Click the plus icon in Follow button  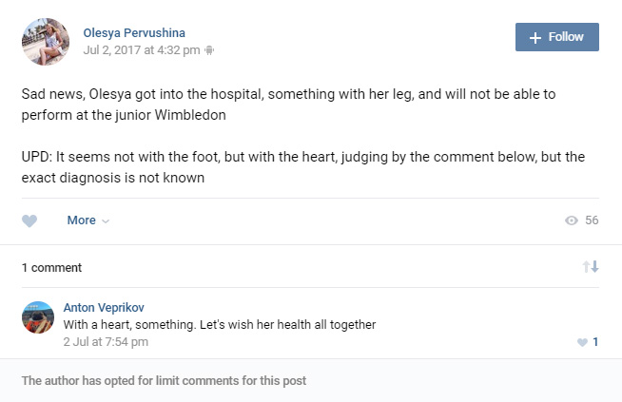click(x=535, y=37)
